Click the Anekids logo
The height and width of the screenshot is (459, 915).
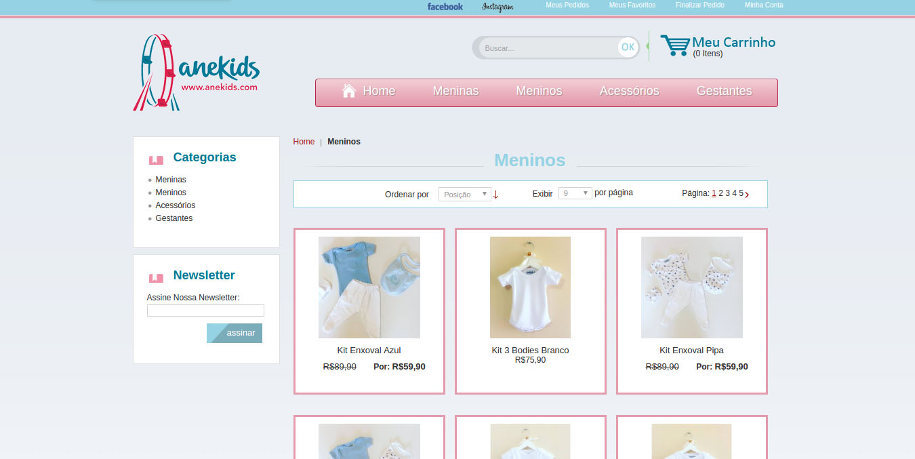coord(196,73)
